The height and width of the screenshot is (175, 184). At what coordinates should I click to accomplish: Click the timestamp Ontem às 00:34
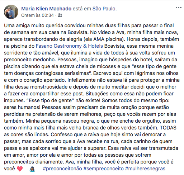[x=37, y=15]
